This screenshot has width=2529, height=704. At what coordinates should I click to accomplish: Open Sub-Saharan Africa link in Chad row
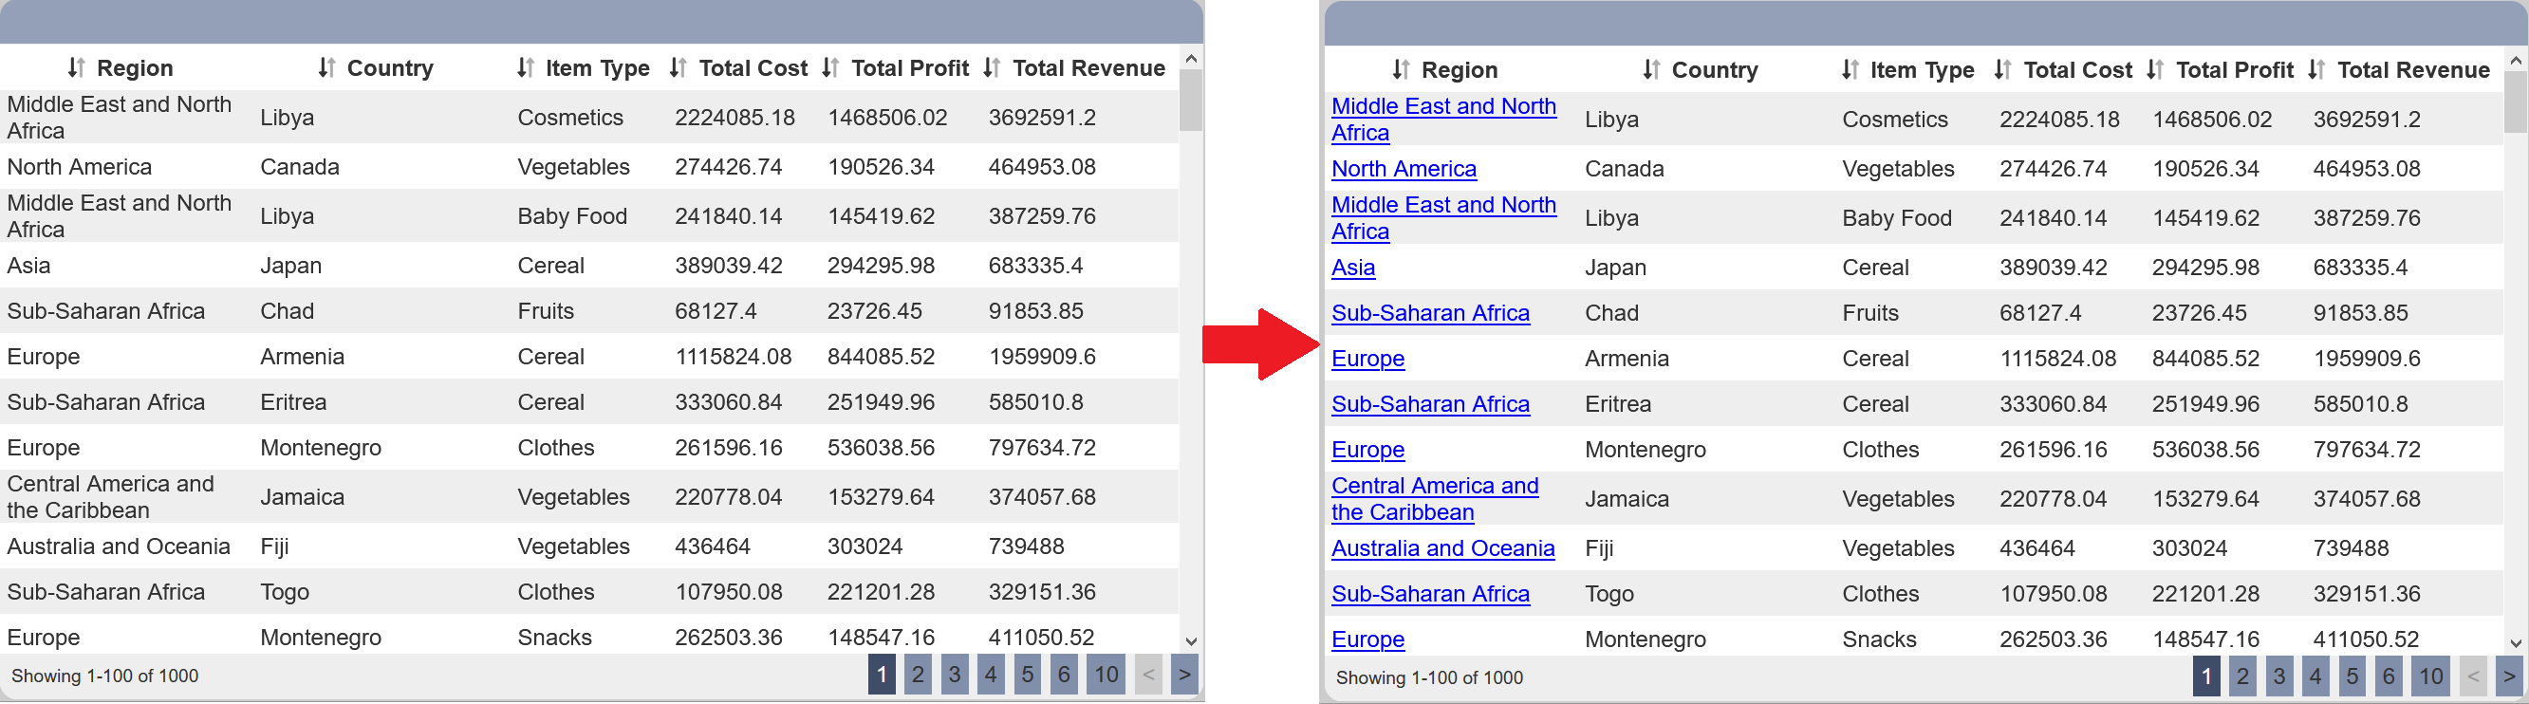point(1429,313)
